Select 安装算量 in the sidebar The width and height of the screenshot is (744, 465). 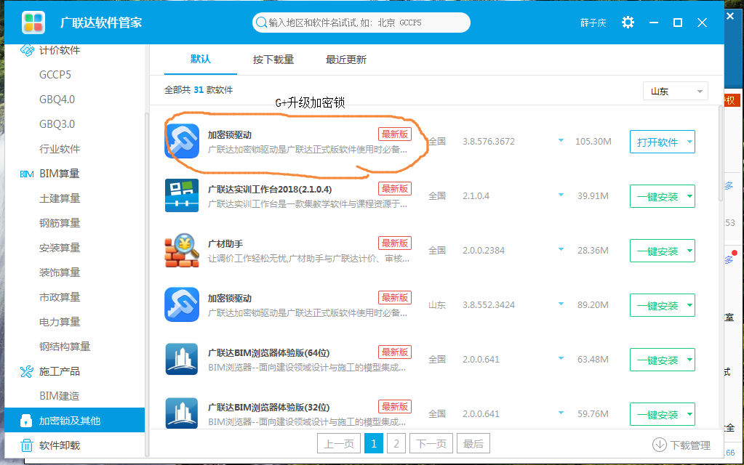60,248
